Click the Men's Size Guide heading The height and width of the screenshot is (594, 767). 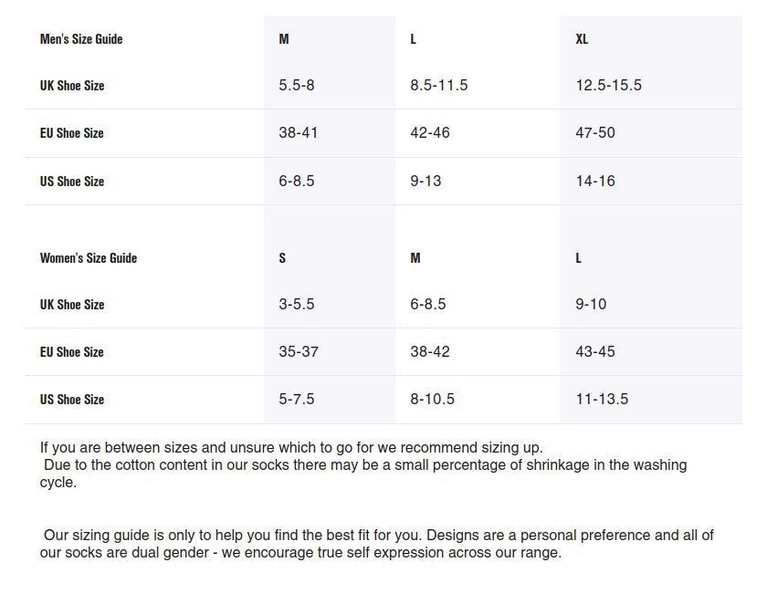click(81, 39)
